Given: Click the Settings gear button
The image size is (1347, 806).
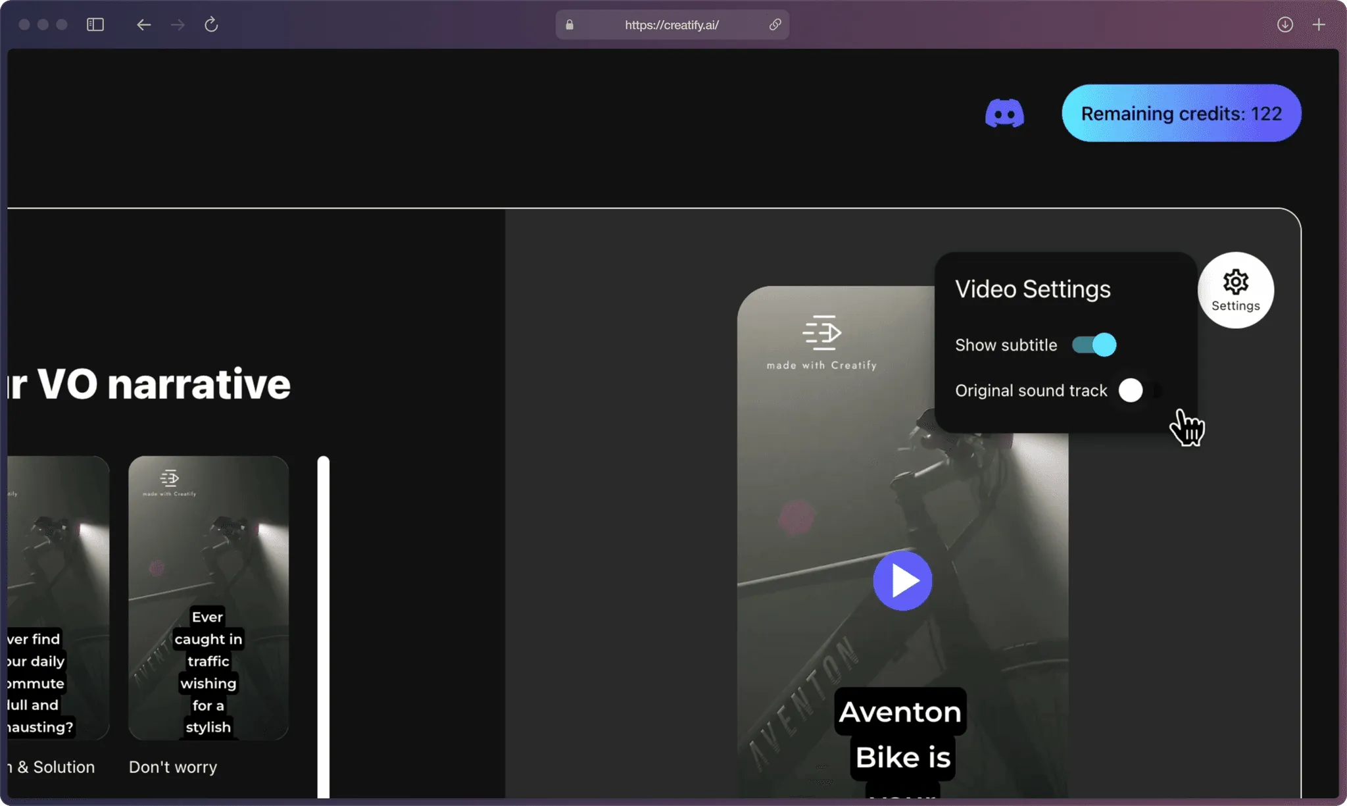Looking at the screenshot, I should click(1236, 290).
